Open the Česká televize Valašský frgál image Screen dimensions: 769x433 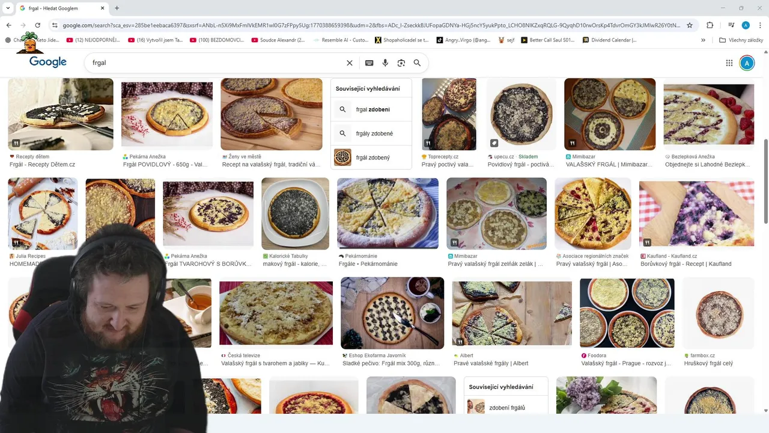[276, 313]
